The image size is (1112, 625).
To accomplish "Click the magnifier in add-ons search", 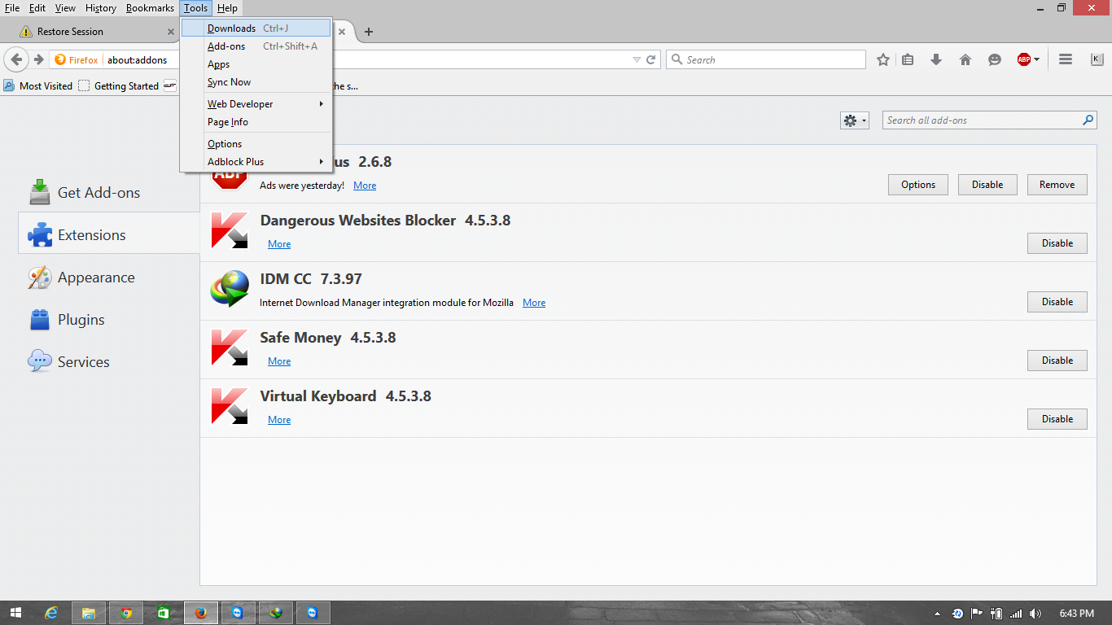I will click(x=1088, y=120).
